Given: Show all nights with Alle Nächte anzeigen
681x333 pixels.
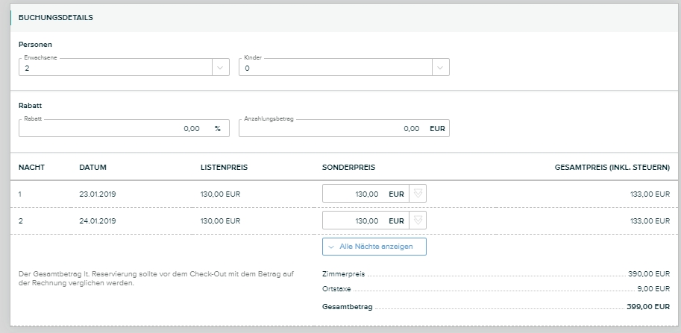Looking at the screenshot, I should click(374, 247).
